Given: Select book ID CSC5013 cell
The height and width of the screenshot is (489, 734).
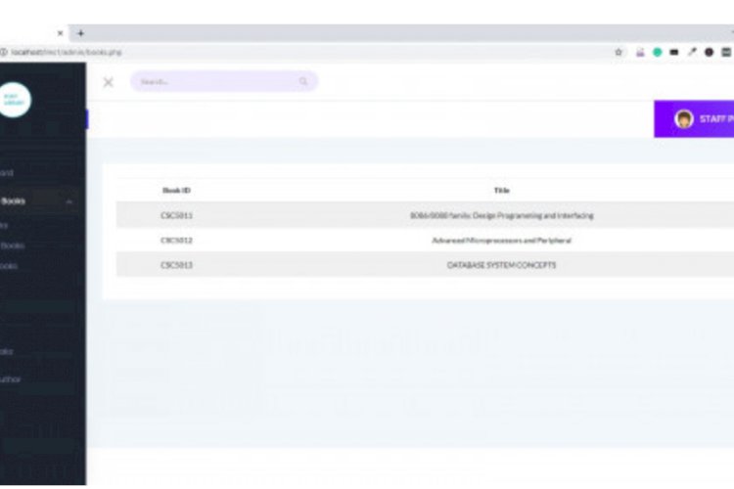Looking at the screenshot, I should (x=176, y=265).
